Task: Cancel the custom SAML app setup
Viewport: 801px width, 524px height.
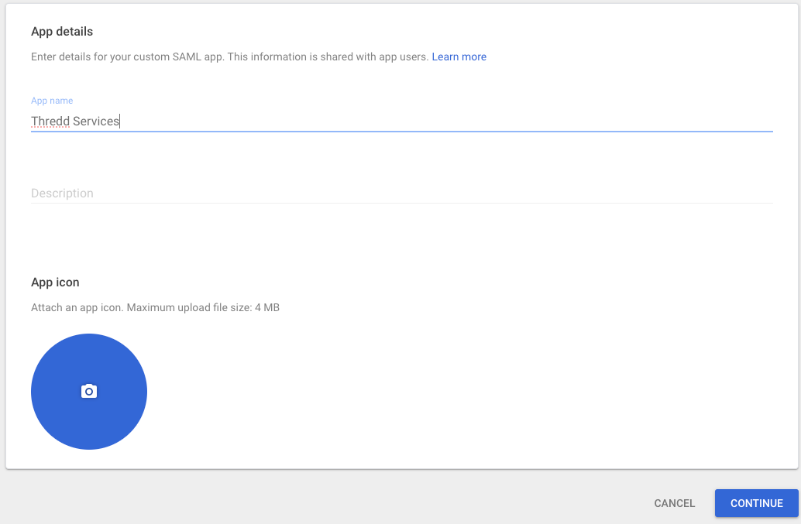Action: [674, 503]
